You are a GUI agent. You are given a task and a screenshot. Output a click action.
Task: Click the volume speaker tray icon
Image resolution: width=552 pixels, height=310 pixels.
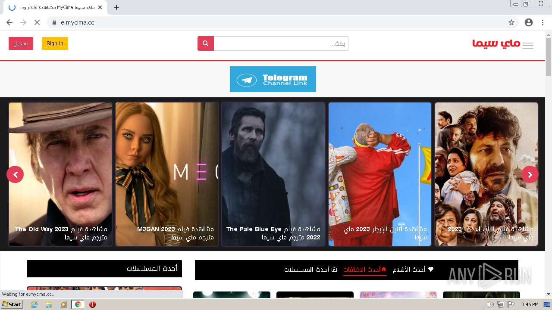(490, 304)
